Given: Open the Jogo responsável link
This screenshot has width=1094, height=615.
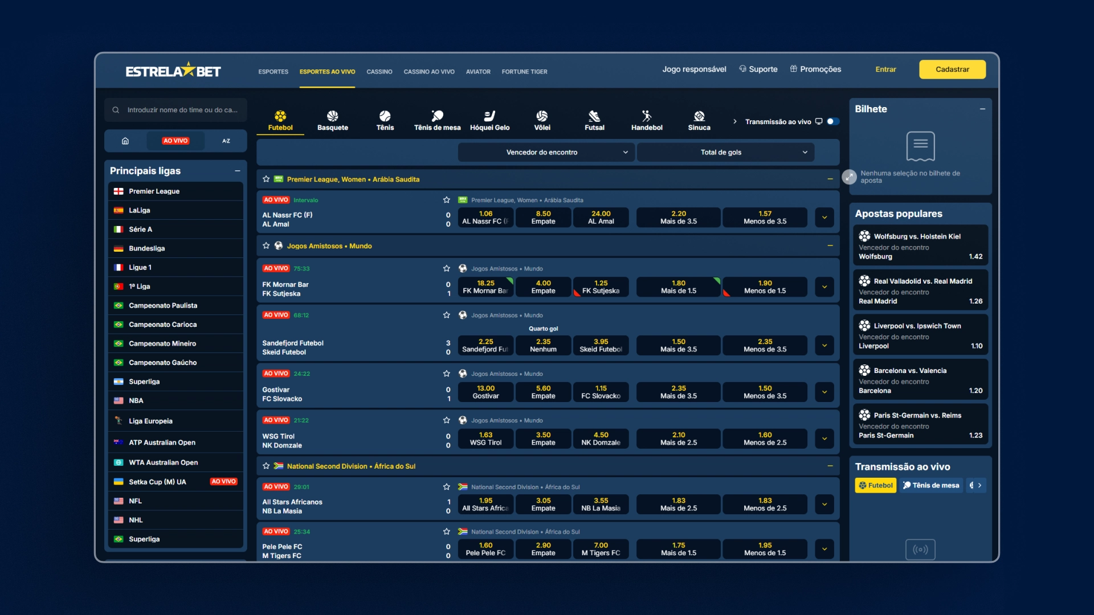Looking at the screenshot, I should click(x=694, y=69).
